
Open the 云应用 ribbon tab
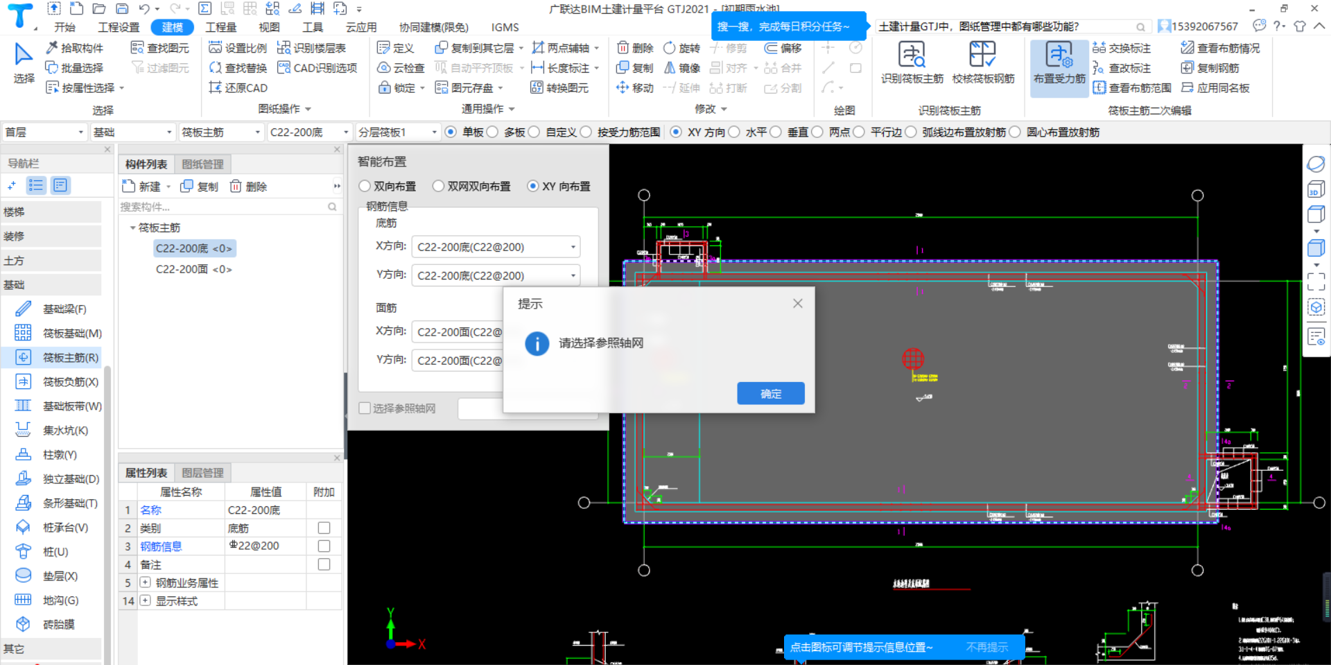pos(361,27)
